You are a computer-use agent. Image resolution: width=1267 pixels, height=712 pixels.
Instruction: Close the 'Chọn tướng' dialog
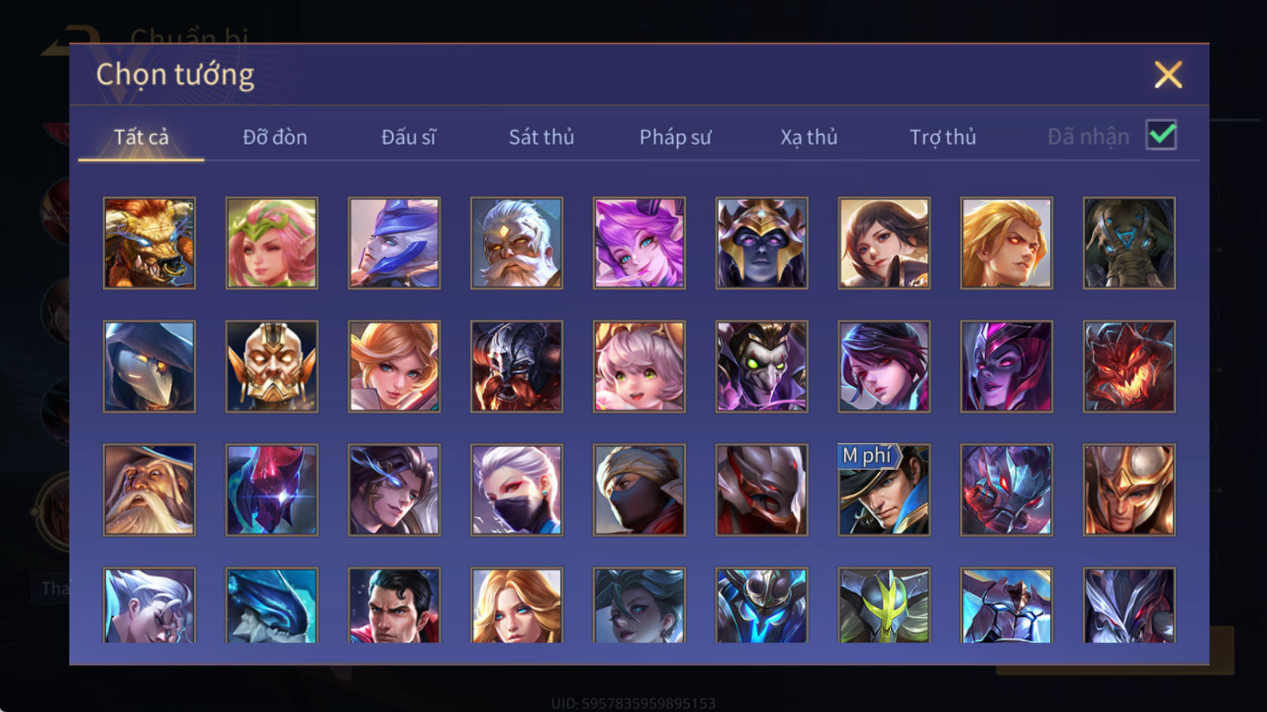1168,74
